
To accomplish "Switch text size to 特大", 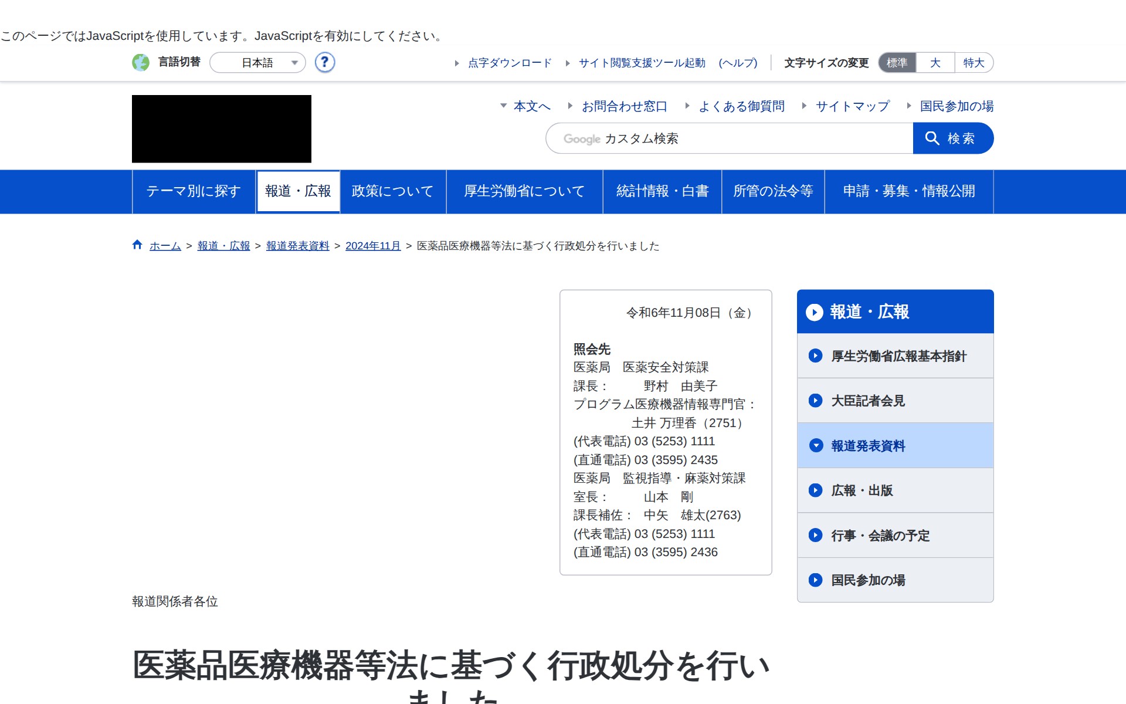I will 974,63.
